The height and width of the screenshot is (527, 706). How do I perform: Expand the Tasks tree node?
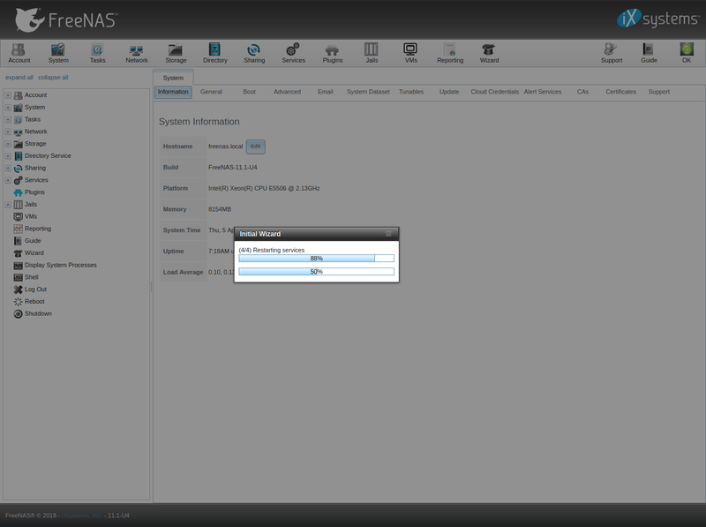[8, 119]
